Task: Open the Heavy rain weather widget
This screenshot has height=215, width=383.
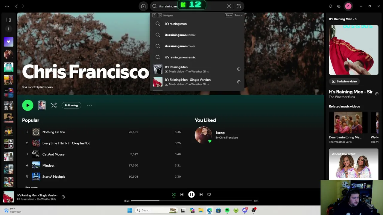Action: click(x=13, y=210)
